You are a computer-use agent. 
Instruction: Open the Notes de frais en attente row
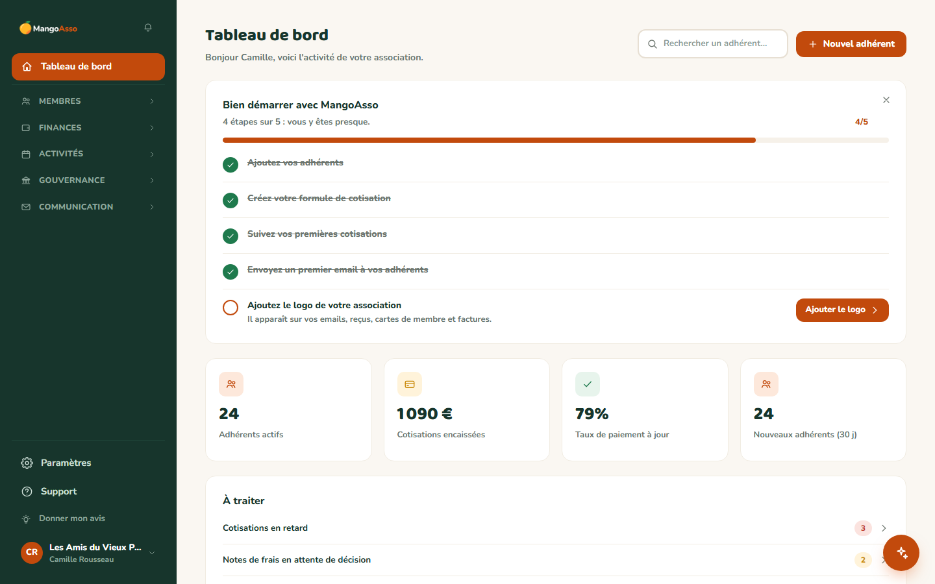(556, 560)
